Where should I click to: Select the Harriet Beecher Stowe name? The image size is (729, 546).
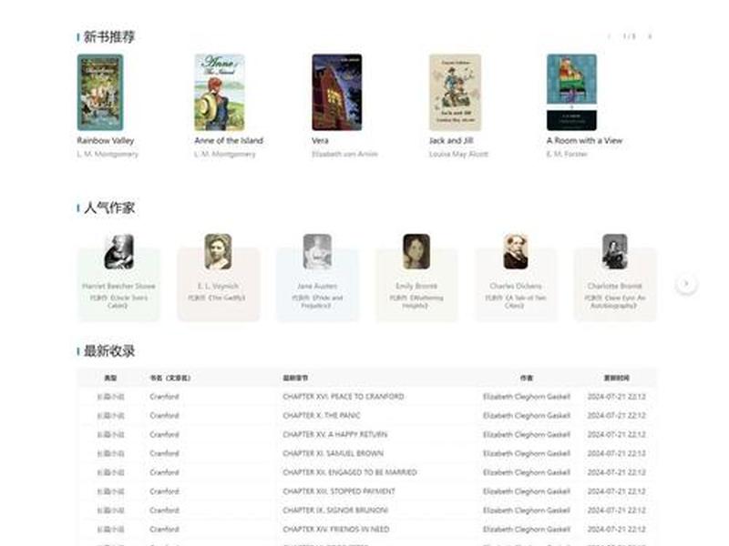point(118,286)
